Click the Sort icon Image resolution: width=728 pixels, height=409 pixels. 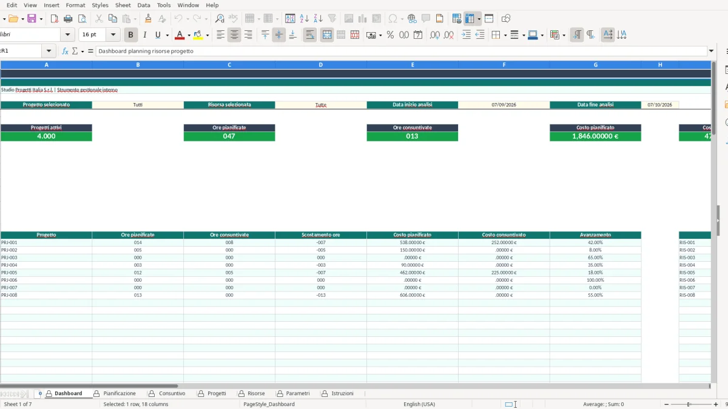click(x=291, y=19)
